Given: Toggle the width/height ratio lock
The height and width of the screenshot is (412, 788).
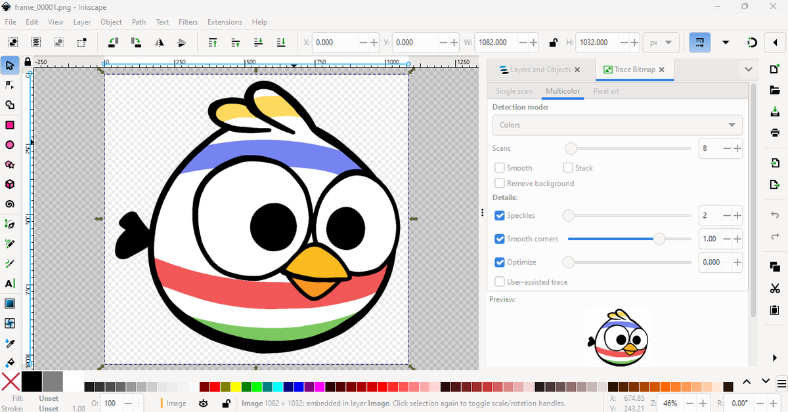Looking at the screenshot, I should 553,43.
